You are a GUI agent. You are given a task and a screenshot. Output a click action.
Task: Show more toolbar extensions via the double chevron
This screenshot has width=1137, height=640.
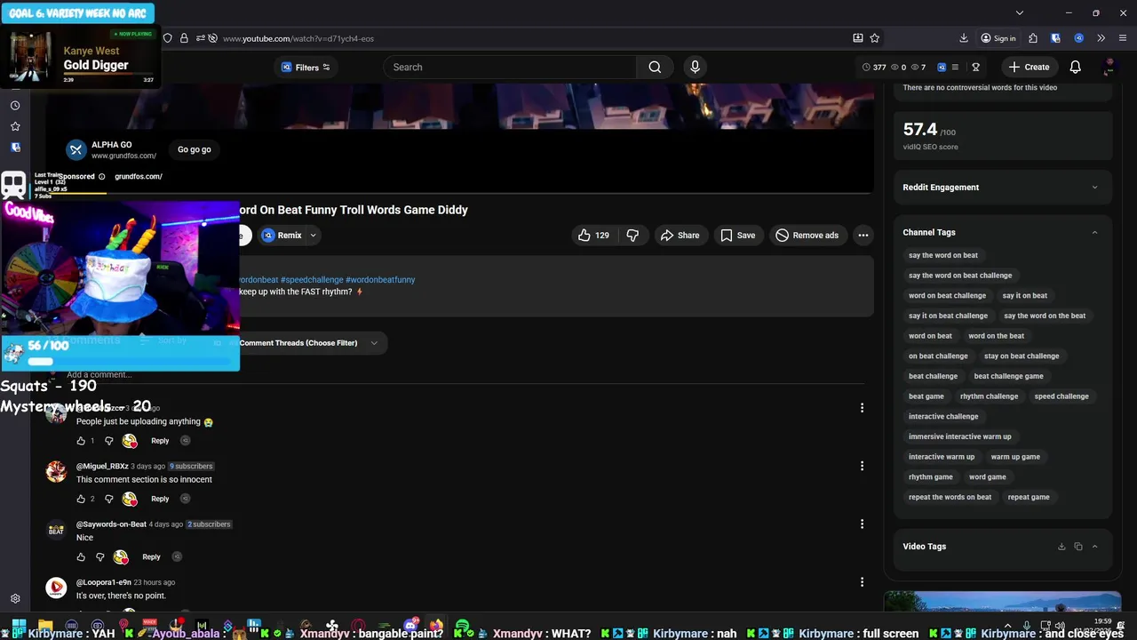pyautogui.click(x=1101, y=38)
